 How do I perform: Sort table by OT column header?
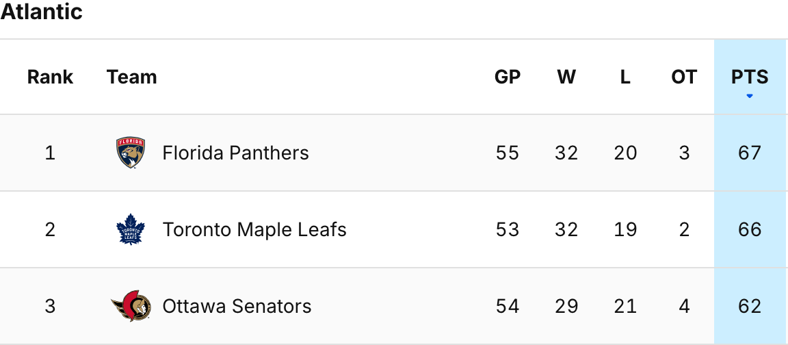684,77
